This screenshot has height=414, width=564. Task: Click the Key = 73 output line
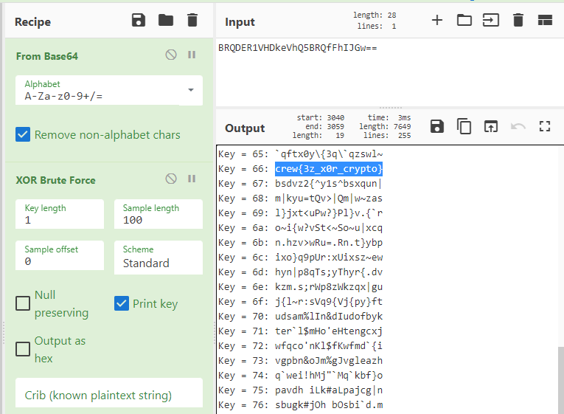click(x=300, y=361)
